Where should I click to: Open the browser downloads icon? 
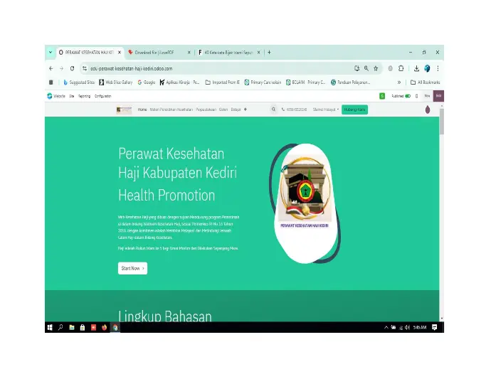(416, 68)
